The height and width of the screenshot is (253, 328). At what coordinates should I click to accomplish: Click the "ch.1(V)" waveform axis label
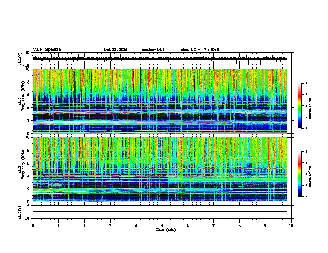[20, 59]
